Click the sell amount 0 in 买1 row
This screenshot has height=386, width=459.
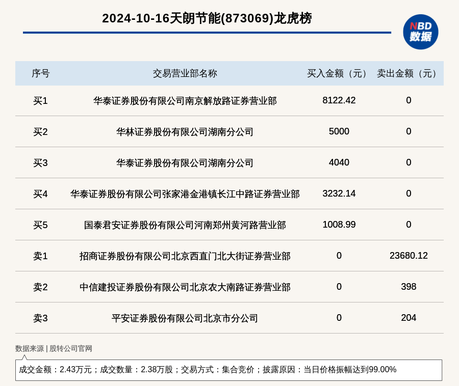409,100
